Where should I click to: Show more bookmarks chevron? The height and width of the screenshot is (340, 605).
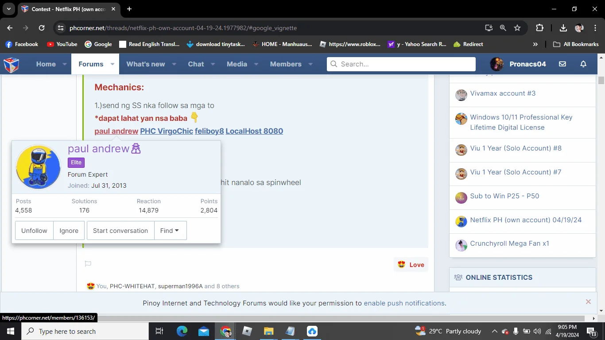pyautogui.click(x=535, y=44)
